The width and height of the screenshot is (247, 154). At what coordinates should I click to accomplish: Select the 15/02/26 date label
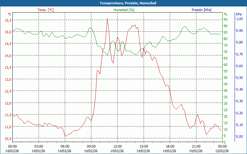(x=223, y=151)
